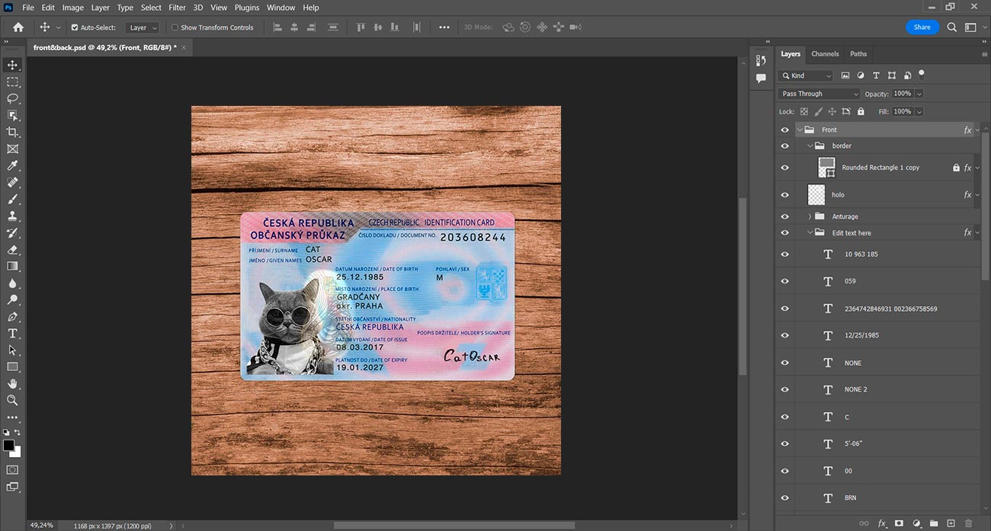Screen dimensions: 991x531
Task: Open the Filter menu
Action: pos(177,8)
